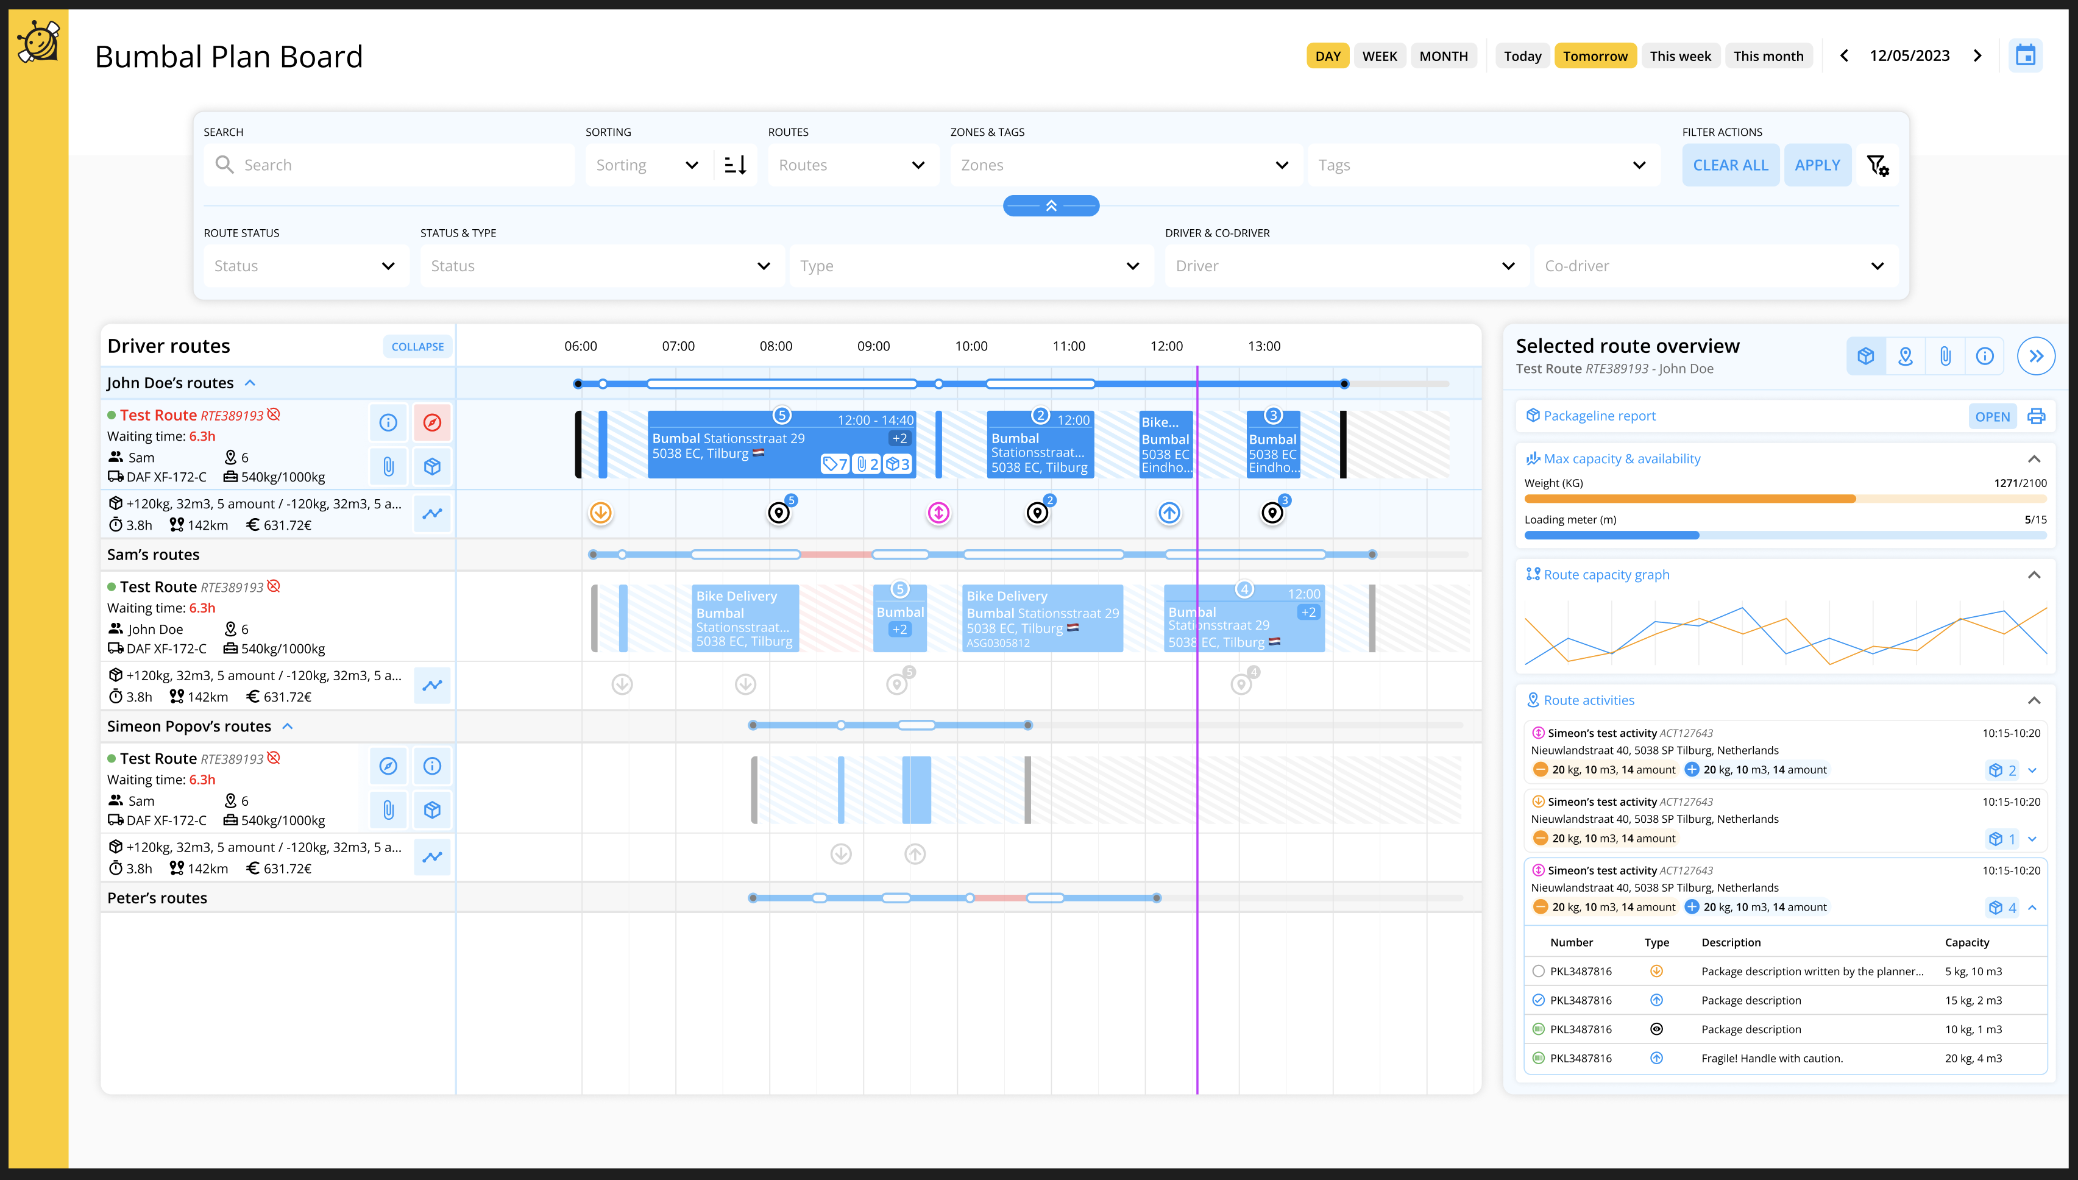Viewport: 2078px width, 1180px height.
Task: Open package cube icon on Simeon Popov's route
Action: [x=433, y=809]
